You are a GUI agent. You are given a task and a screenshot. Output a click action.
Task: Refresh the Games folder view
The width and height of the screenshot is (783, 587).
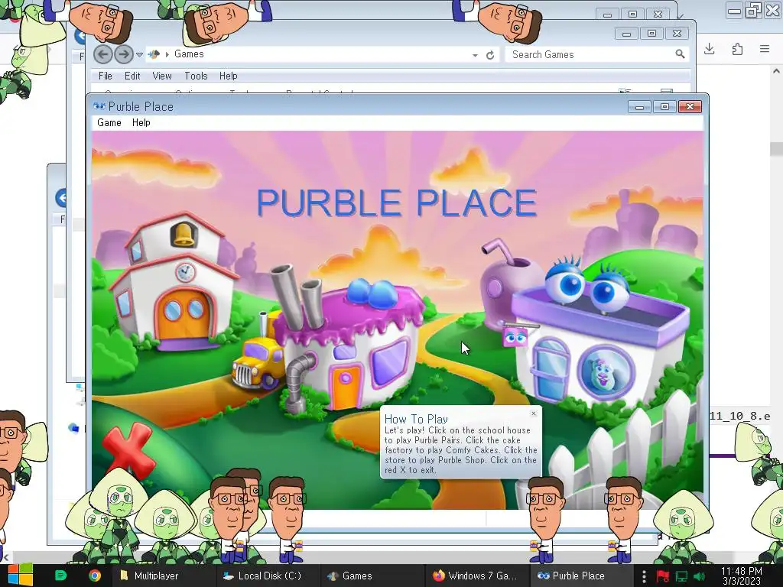[x=490, y=55]
